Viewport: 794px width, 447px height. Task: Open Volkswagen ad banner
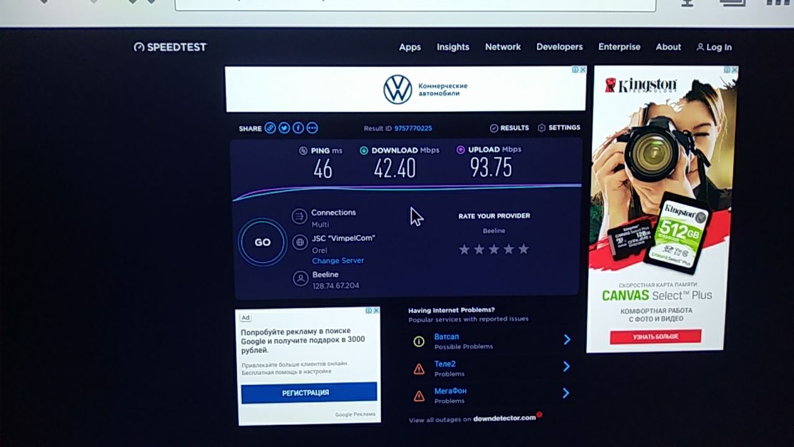406,89
